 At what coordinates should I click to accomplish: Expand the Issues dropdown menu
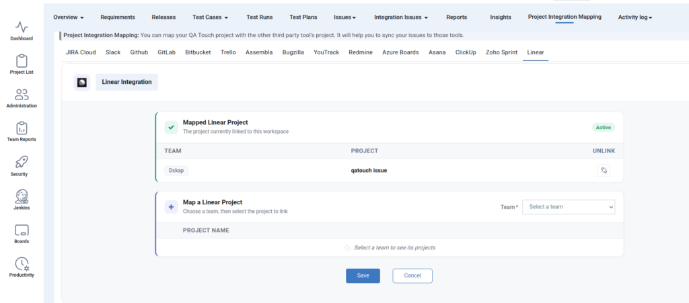point(345,17)
